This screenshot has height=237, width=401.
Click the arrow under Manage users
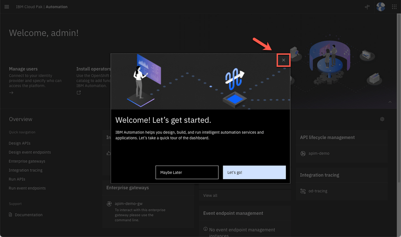click(11, 93)
